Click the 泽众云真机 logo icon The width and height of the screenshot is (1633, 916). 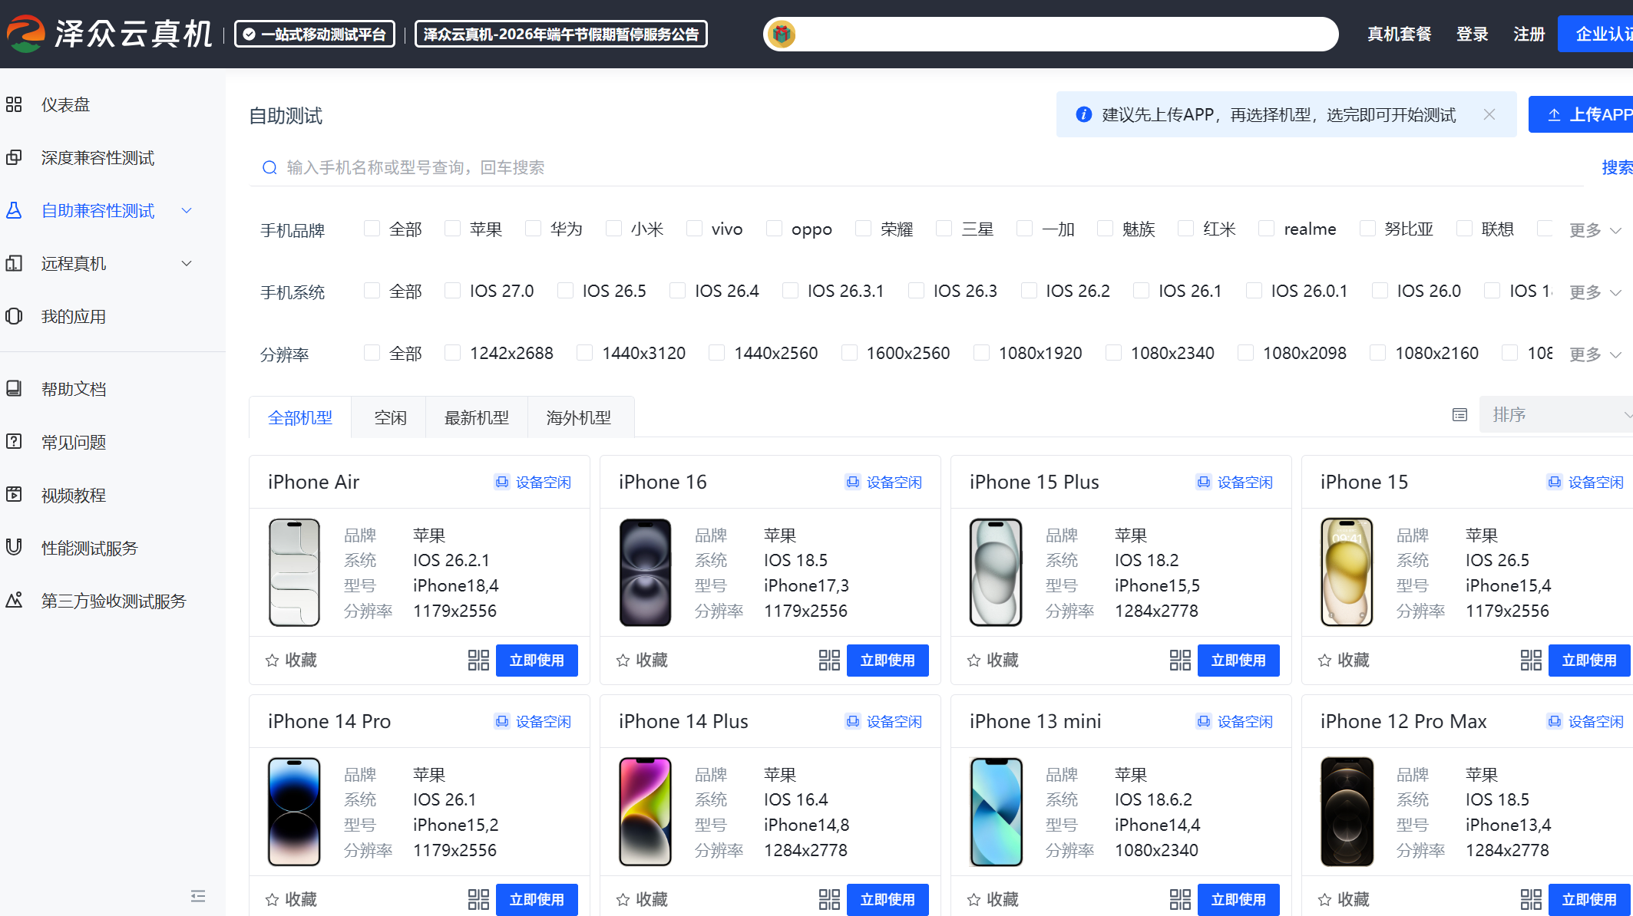point(26,34)
